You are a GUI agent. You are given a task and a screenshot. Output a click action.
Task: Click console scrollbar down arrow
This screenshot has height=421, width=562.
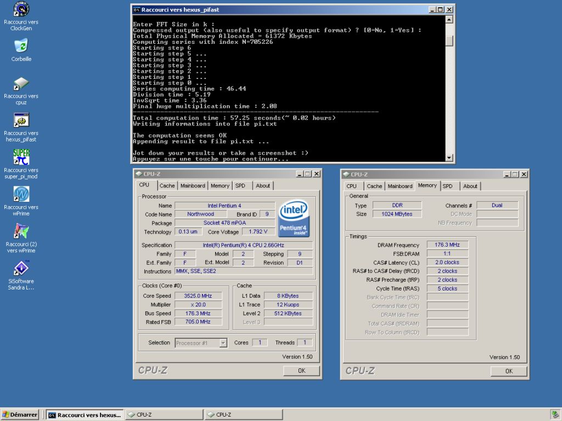click(x=449, y=157)
